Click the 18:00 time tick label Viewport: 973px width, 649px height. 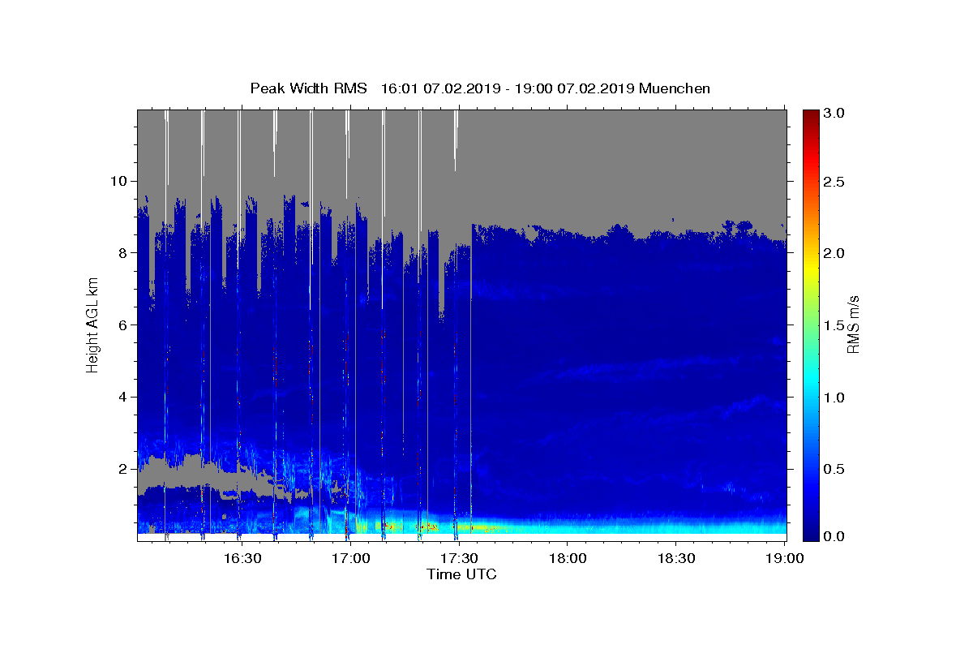click(568, 558)
